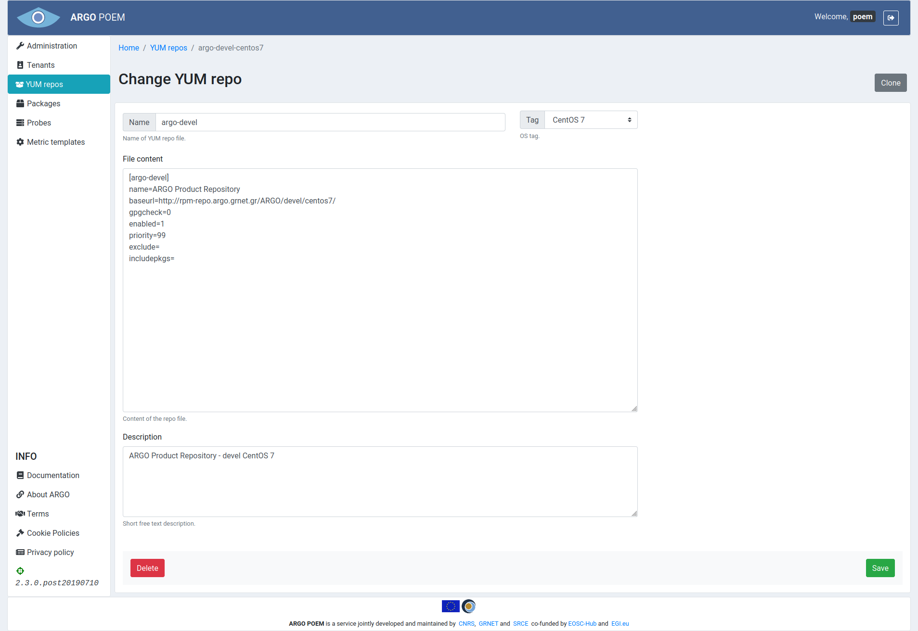Click the priority=99 line
Image resolution: width=918 pixels, height=631 pixels.
(x=147, y=235)
